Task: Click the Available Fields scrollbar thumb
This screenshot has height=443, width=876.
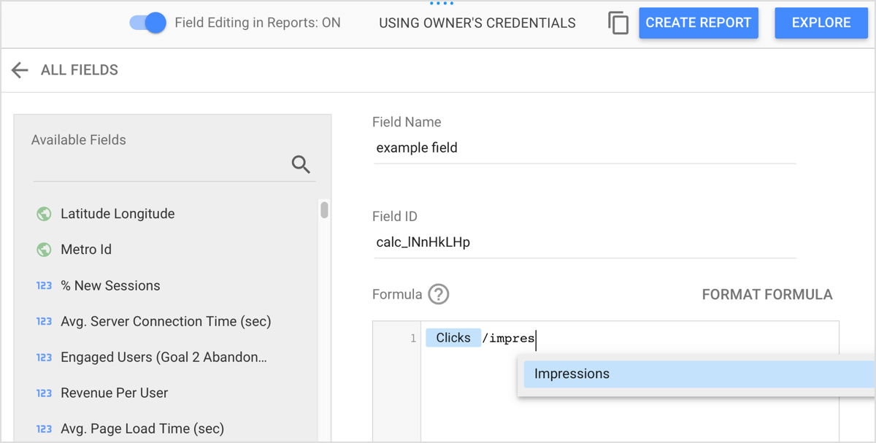Action: point(324,210)
